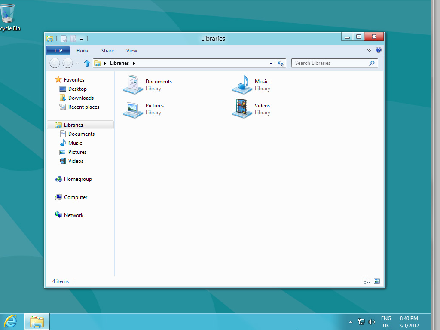Open the Quick Access Toolbar customize dropdown
The height and width of the screenshot is (330, 440).
click(x=81, y=38)
